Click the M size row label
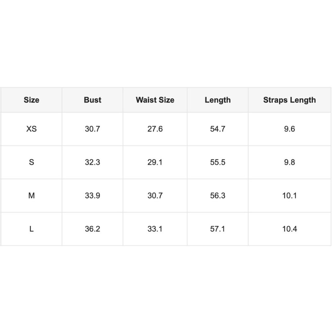The height and width of the screenshot is (332, 332). tap(31, 196)
